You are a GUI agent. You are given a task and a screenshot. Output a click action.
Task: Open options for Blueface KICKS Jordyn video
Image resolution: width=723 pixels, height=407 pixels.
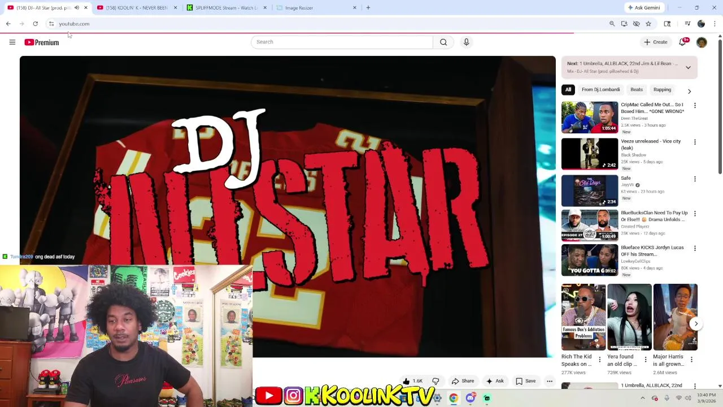pyautogui.click(x=695, y=249)
